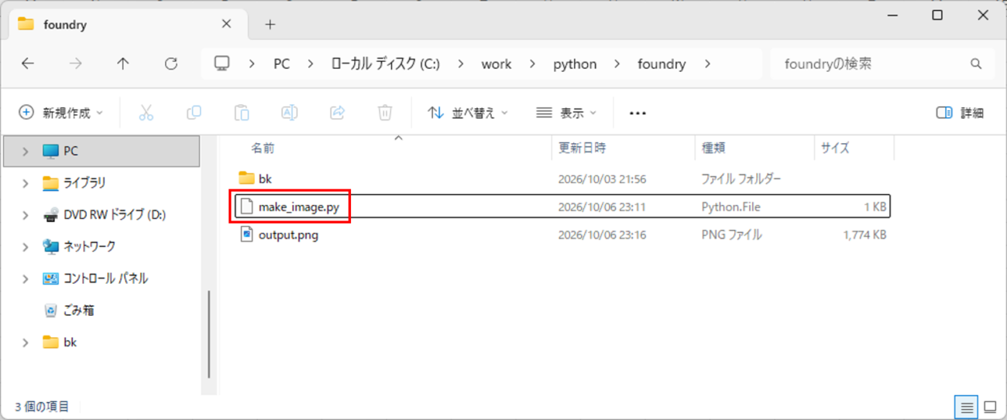Open new tab with plus button
This screenshot has height=420, width=1007.
270,25
